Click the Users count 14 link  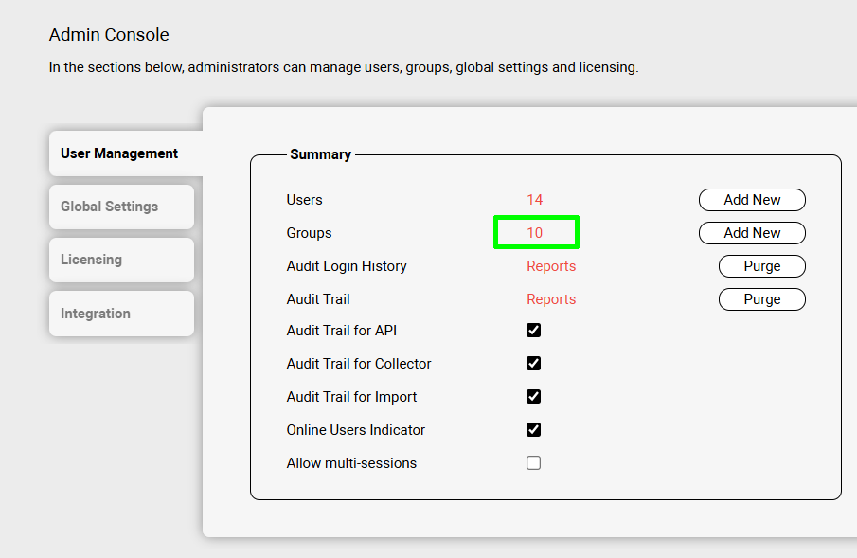[535, 200]
